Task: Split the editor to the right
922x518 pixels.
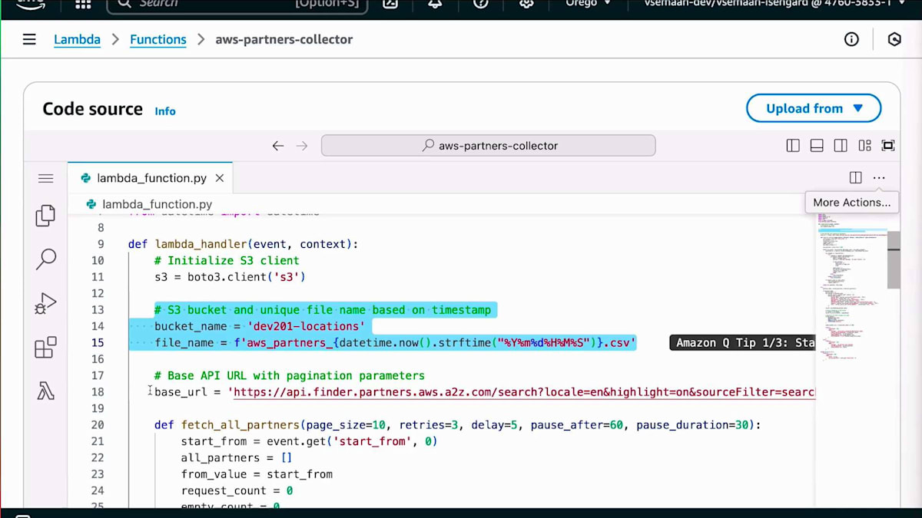Action: click(855, 178)
